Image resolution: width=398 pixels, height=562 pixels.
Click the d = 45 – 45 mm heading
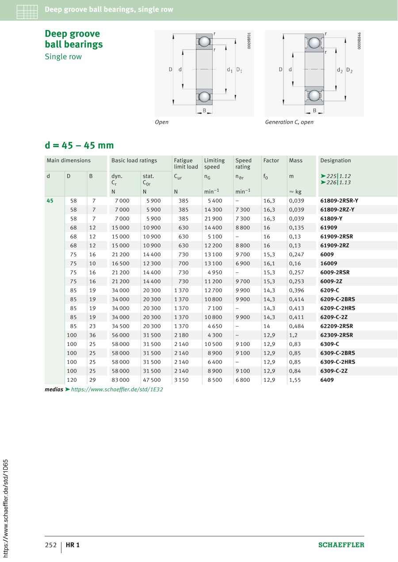[x=79, y=145]
